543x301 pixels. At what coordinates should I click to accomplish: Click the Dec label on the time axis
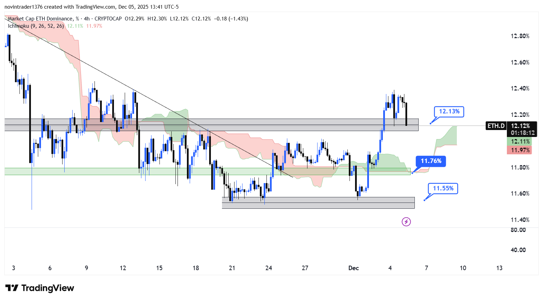(353, 268)
